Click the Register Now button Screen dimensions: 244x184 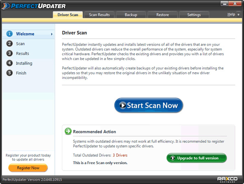pos(28,168)
